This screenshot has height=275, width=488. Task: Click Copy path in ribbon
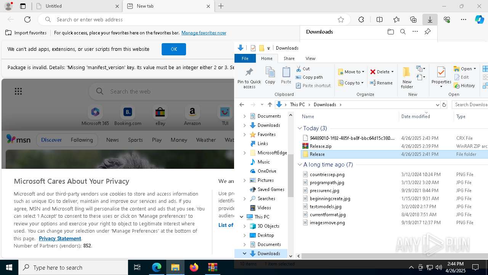tap(309, 77)
